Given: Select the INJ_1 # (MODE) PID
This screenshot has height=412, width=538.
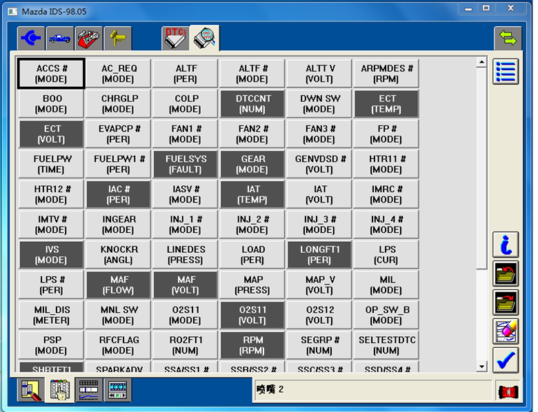Looking at the screenshot, I should click(x=186, y=225).
